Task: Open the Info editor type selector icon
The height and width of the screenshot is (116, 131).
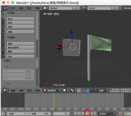Action: pyautogui.click(x=5, y=8)
